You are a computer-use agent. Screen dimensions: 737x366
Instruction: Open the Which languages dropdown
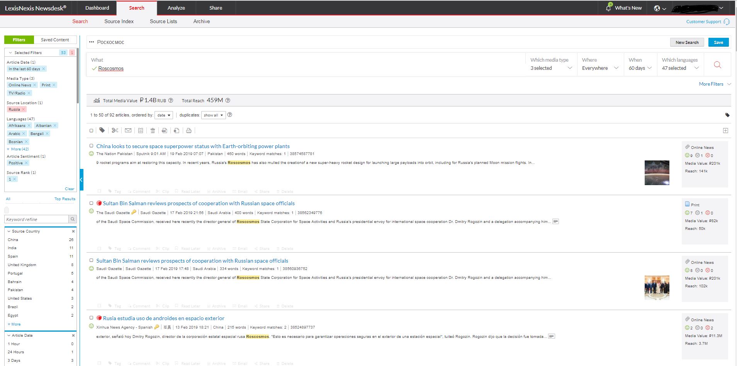[680, 64]
